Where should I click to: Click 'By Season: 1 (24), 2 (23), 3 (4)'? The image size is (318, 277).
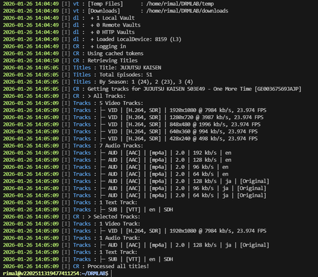[x=146, y=82]
